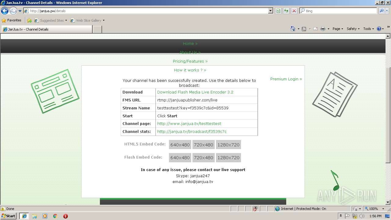The image size is (391, 220).
Task: Click the Add to Favorites Bar icon
Action: point(29,20)
